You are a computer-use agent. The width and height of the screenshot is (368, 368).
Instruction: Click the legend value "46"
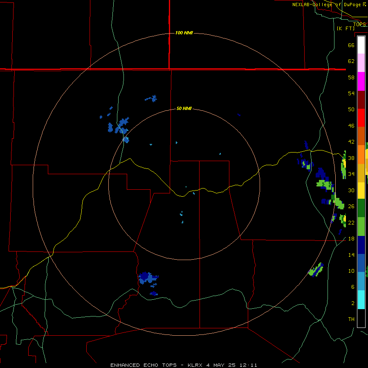(351, 126)
